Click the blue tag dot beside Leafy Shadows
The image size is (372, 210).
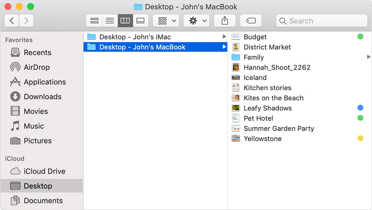(360, 108)
